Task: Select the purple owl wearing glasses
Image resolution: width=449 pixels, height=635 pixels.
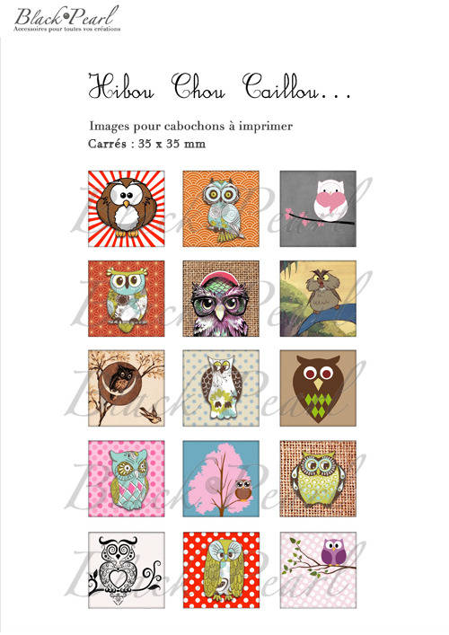Action: (x=221, y=298)
